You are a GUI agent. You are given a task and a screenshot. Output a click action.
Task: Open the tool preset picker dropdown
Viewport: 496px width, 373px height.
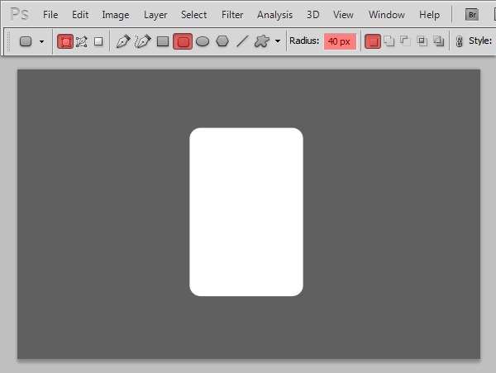[31, 41]
